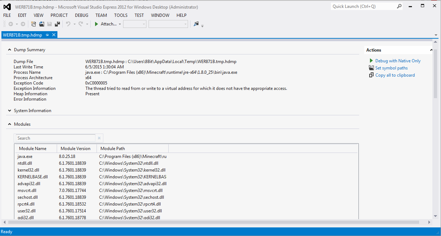441x236 pixels.
Task: Open the Undo history dropdown arrow
Action: click(74, 24)
